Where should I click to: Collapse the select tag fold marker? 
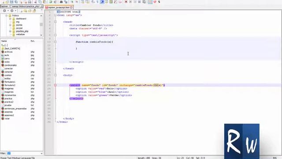click(56, 85)
